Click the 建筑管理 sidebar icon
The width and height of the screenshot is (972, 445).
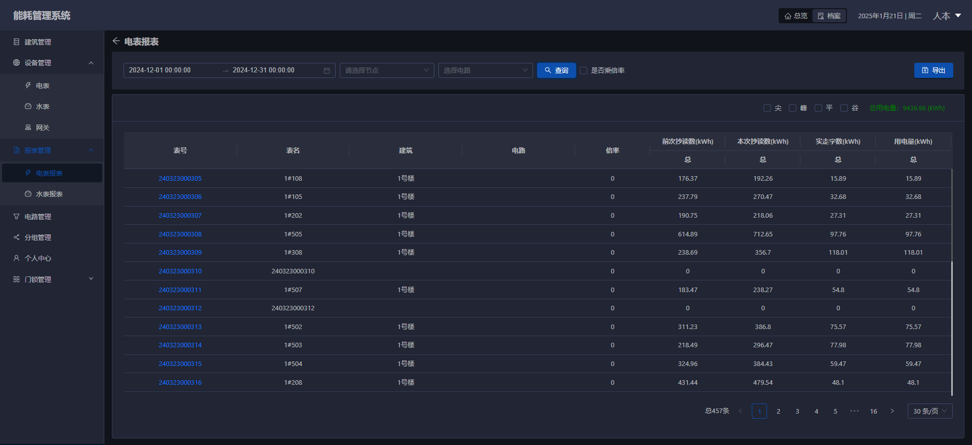[x=16, y=42]
